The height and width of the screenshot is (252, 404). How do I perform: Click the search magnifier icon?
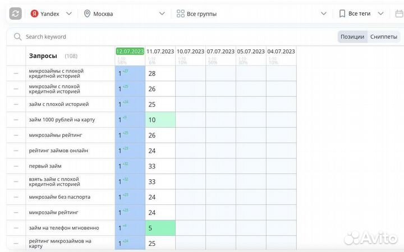(17, 37)
